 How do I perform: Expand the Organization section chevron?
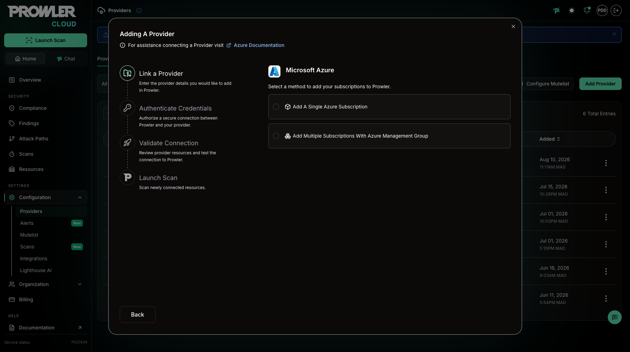tap(80, 284)
